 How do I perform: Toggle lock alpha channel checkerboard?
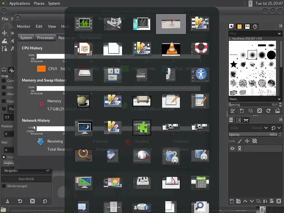[x=255, y=141]
